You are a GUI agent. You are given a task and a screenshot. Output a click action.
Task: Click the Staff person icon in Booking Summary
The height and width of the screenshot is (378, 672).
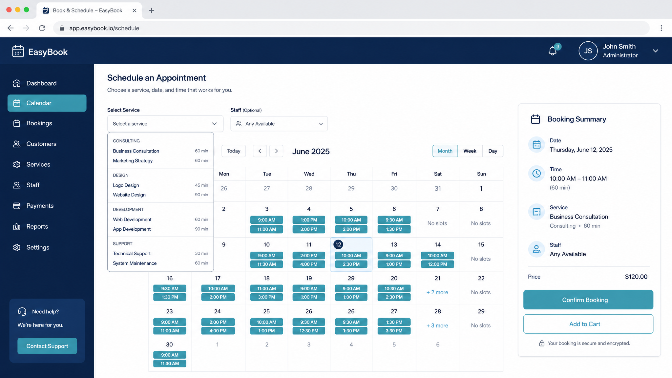pos(536,249)
